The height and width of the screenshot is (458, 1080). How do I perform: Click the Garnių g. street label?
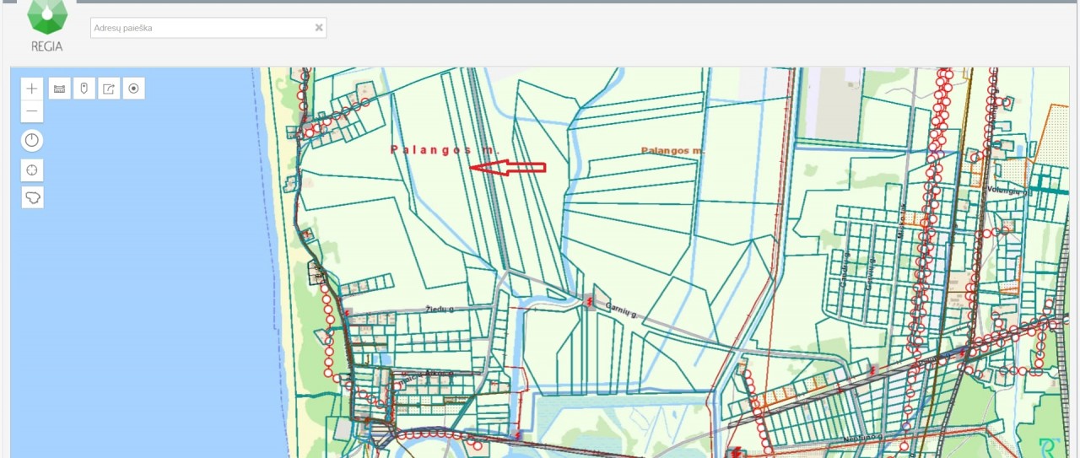pos(620,310)
